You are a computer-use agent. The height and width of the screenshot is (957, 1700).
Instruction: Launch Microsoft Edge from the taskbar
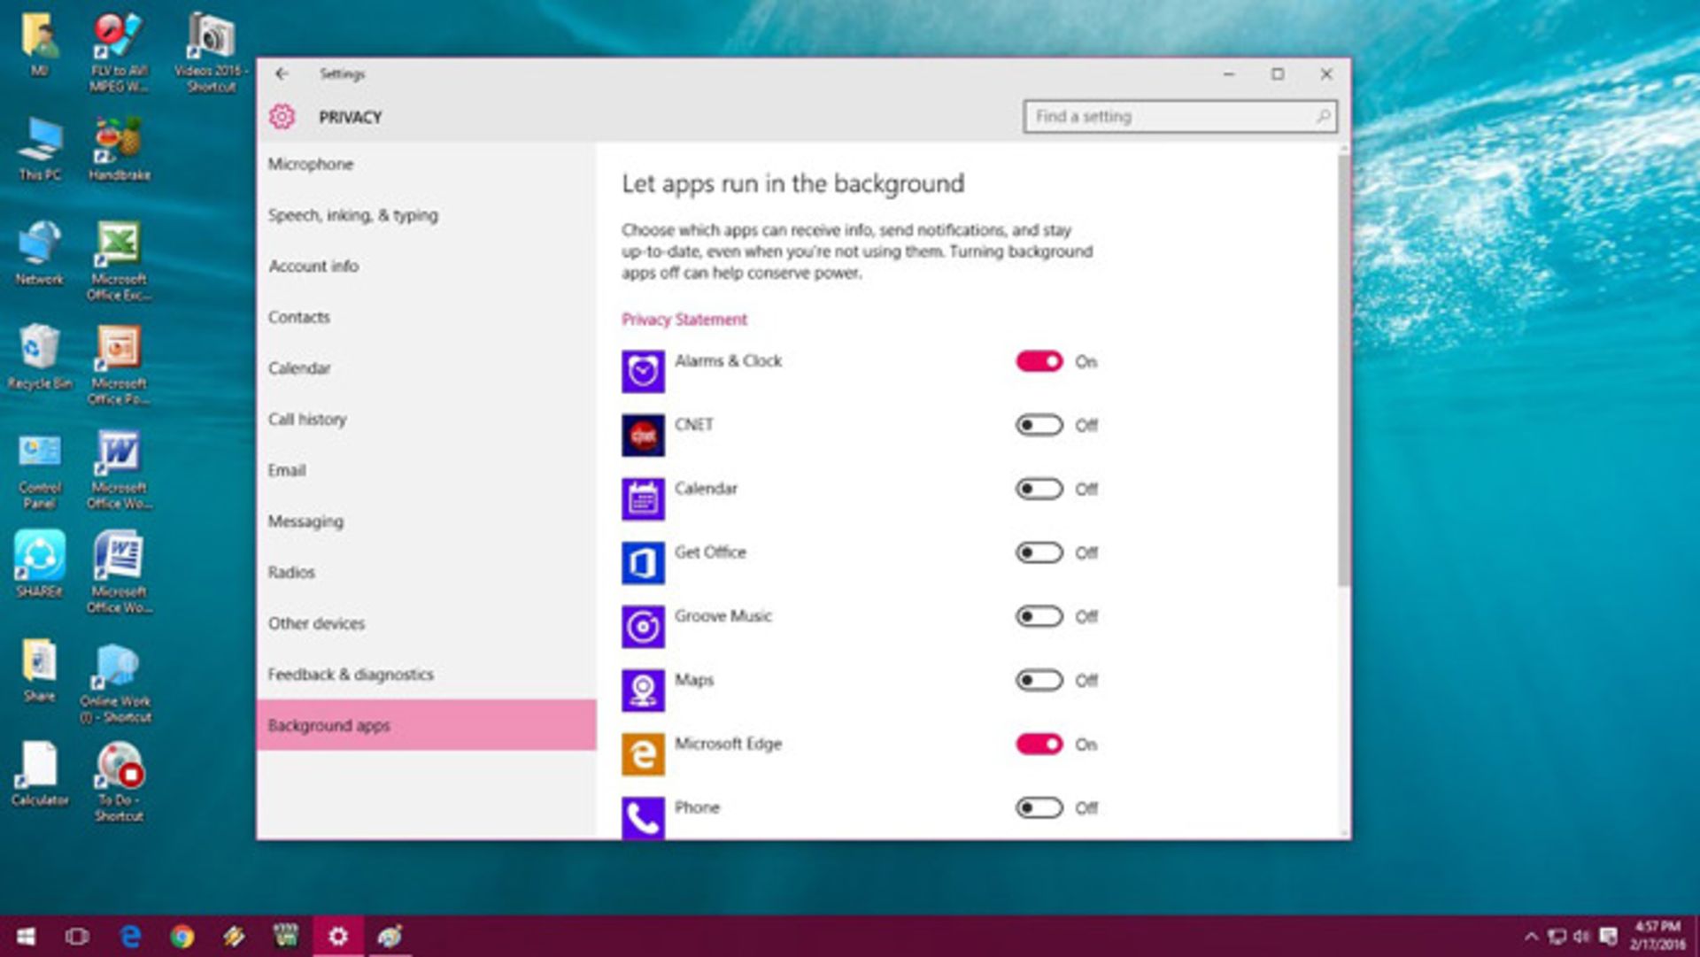click(x=130, y=936)
